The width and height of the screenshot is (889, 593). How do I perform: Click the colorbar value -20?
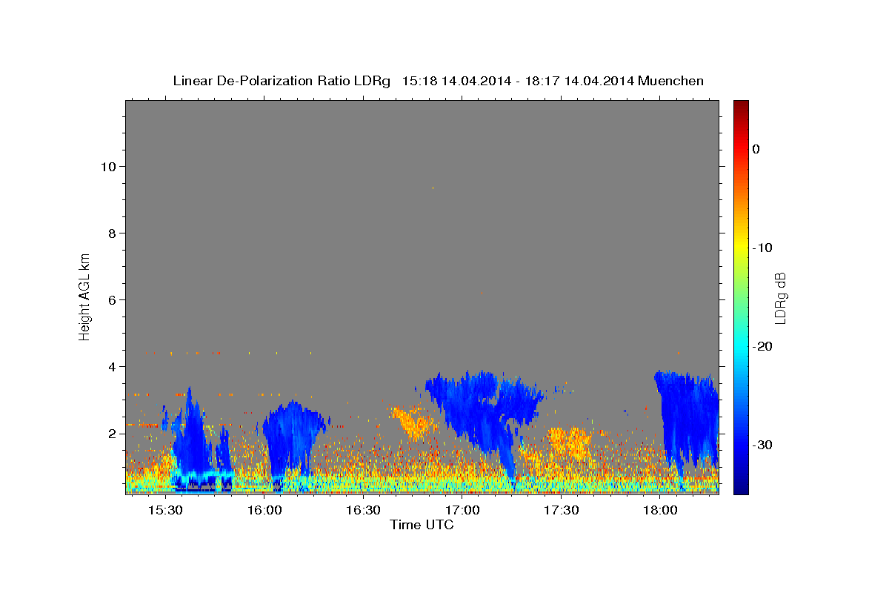click(x=762, y=346)
